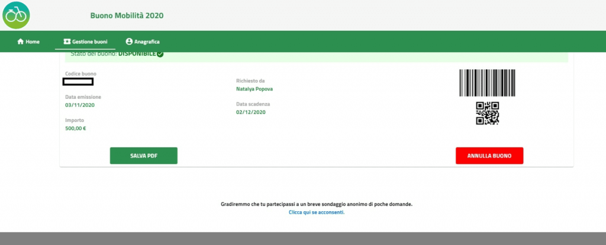Click the voucher icon beside Gestione buoni

[x=67, y=42]
